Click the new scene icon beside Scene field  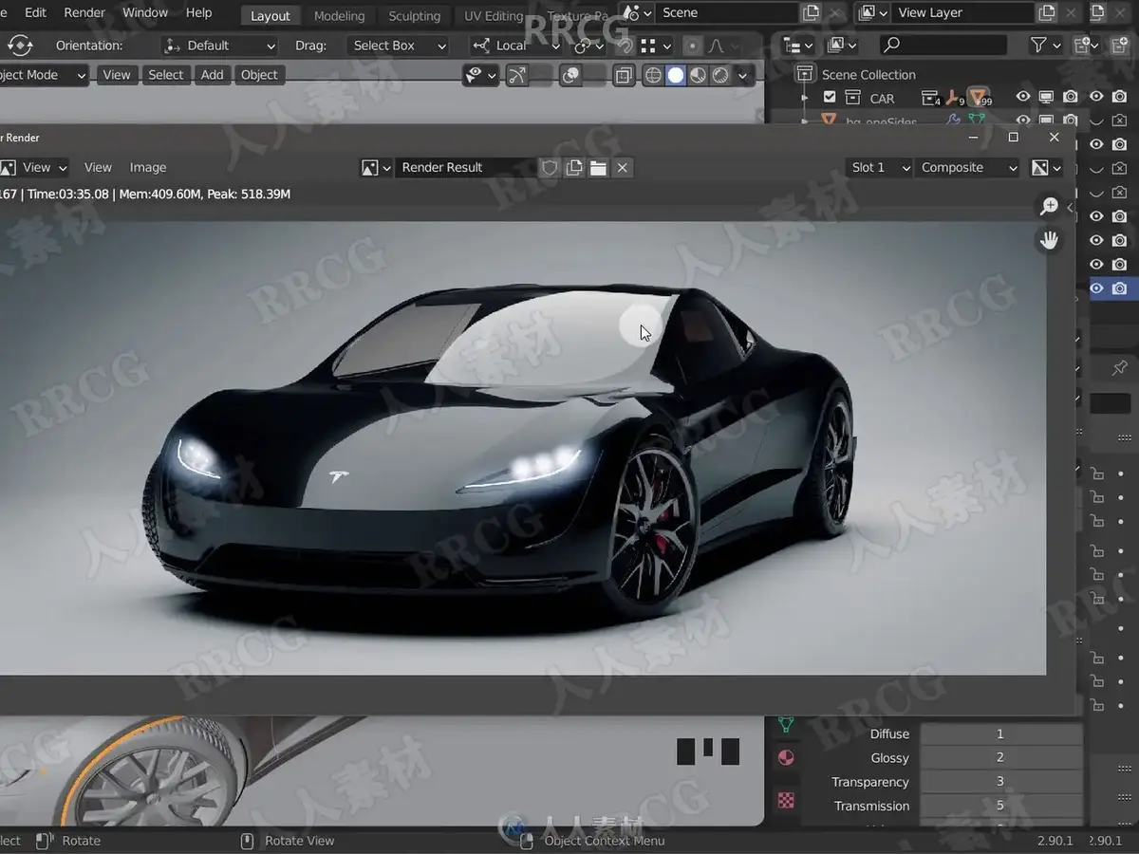811,13
